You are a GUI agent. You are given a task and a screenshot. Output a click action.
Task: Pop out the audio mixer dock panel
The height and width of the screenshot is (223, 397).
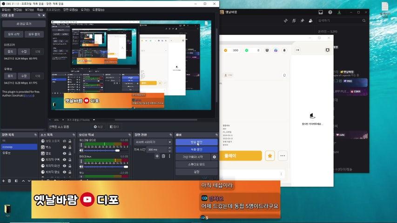pos(129,135)
